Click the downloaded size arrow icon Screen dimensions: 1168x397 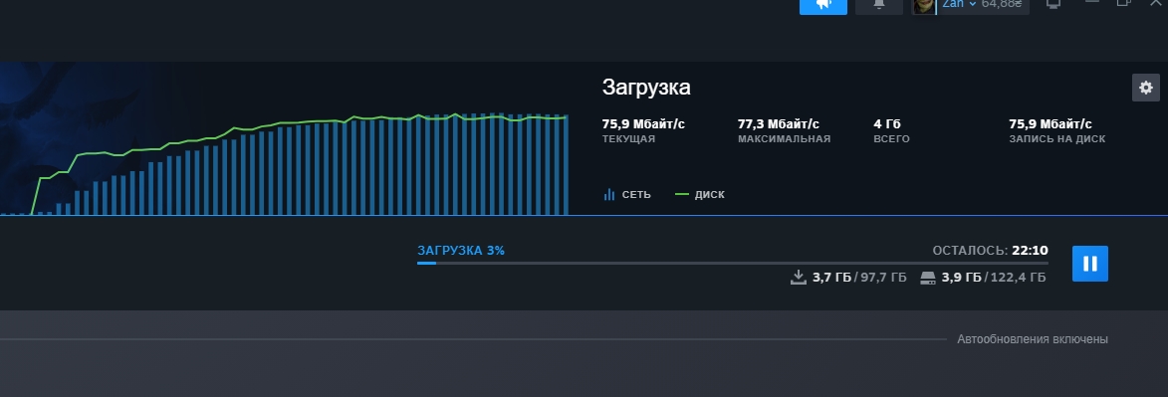click(799, 278)
